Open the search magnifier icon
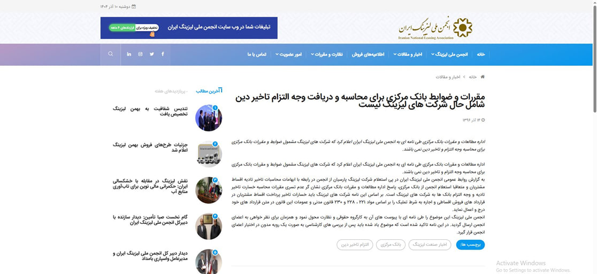Image resolution: width=597 pixels, height=274 pixels. click(x=111, y=54)
